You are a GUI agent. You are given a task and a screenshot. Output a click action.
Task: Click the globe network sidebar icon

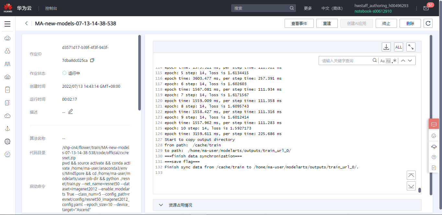(7, 141)
